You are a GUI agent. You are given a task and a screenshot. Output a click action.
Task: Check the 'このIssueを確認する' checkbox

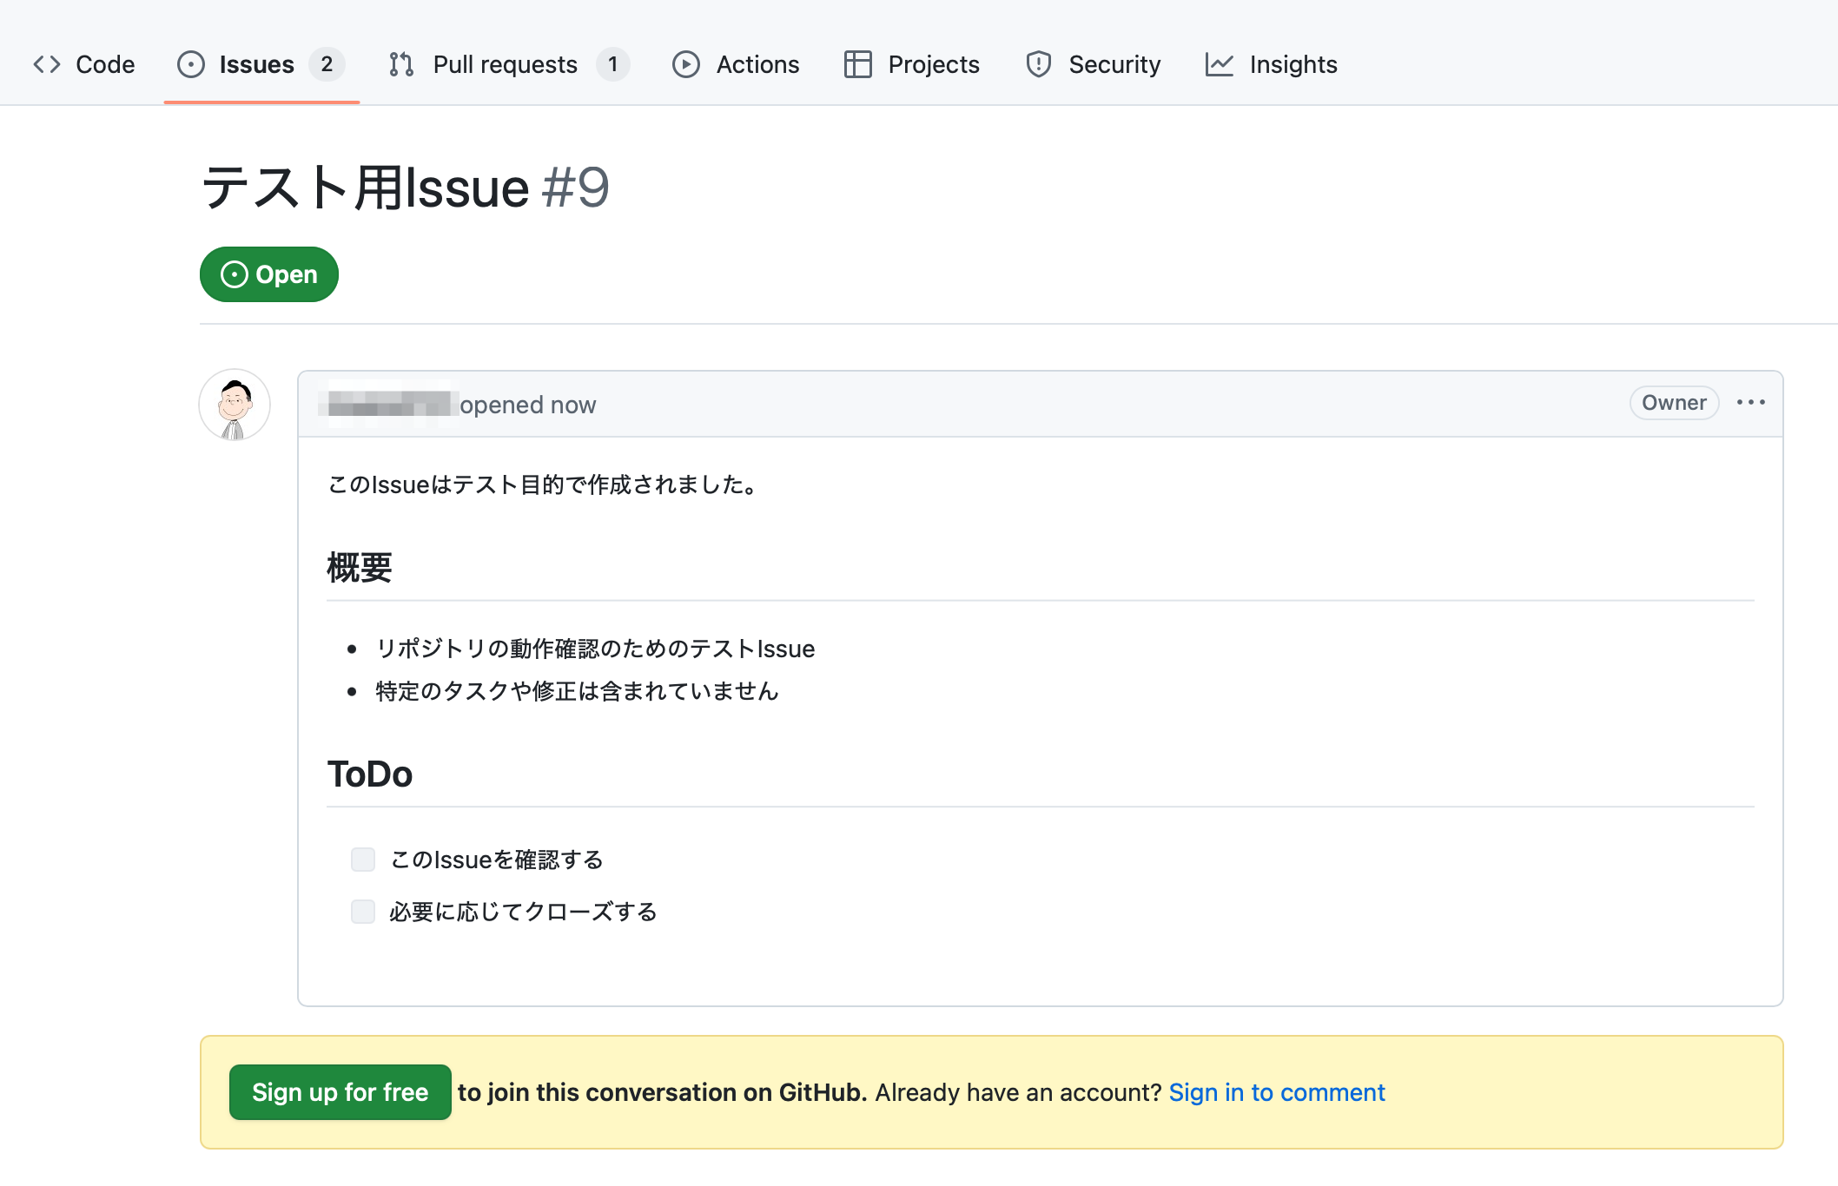pos(363,860)
